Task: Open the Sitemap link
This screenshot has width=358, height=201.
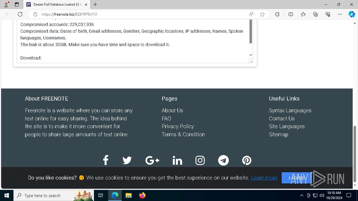Action: click(279, 134)
